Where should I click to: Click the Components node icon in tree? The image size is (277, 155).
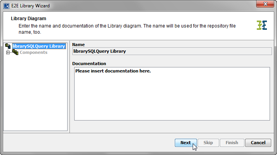tap(15, 52)
